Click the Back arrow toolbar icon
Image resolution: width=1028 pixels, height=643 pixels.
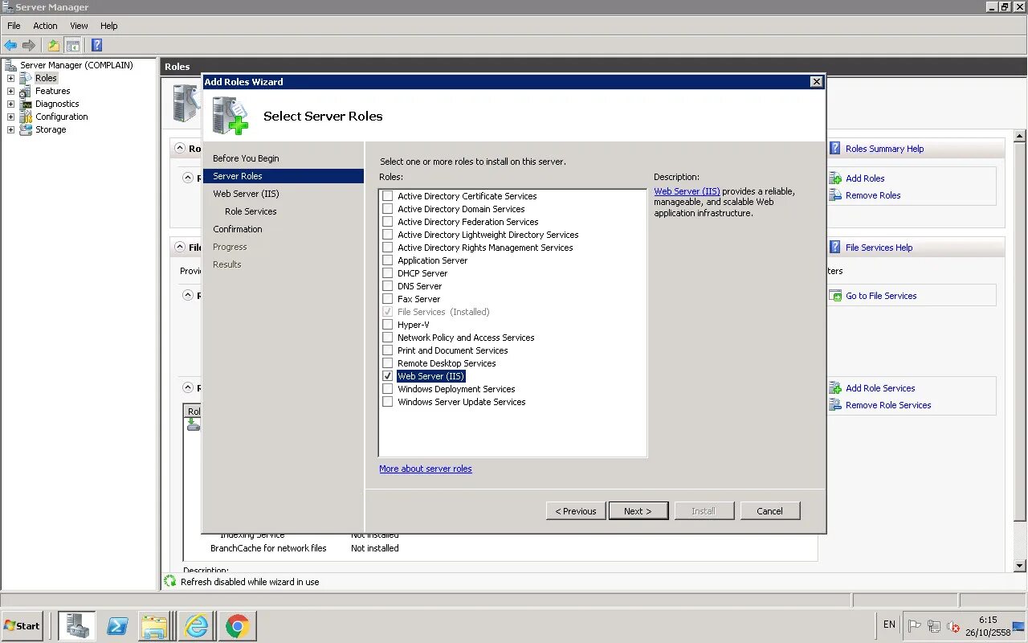[x=10, y=45]
